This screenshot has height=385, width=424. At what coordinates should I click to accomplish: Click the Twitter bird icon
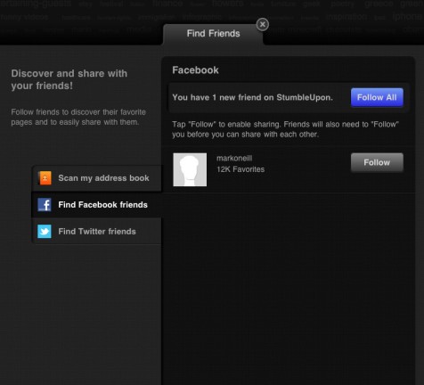click(45, 232)
